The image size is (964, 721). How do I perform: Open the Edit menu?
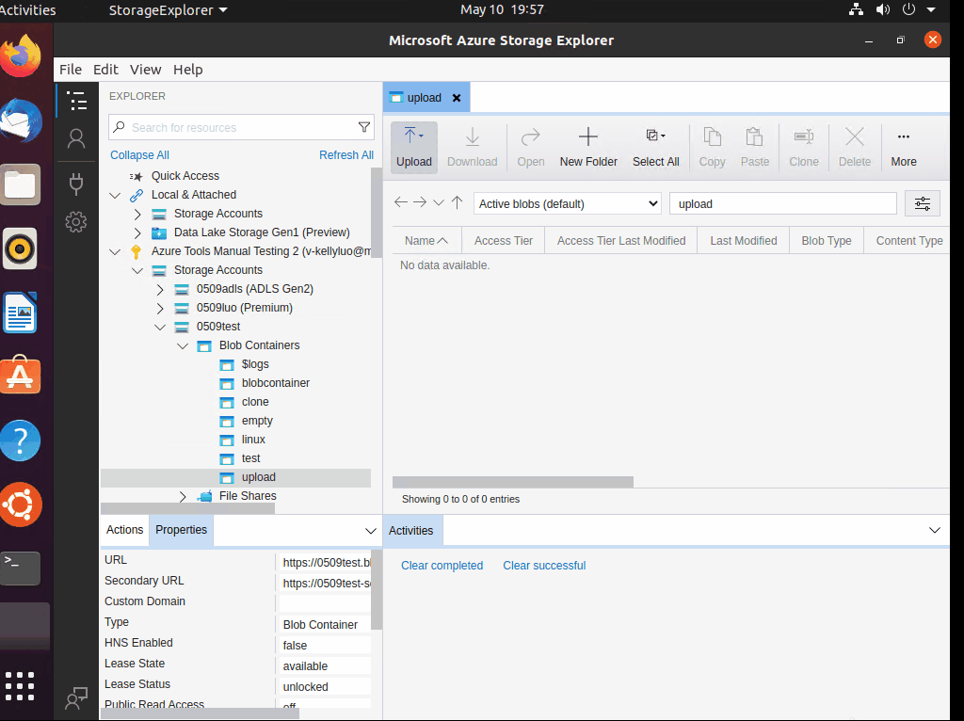[x=105, y=70]
